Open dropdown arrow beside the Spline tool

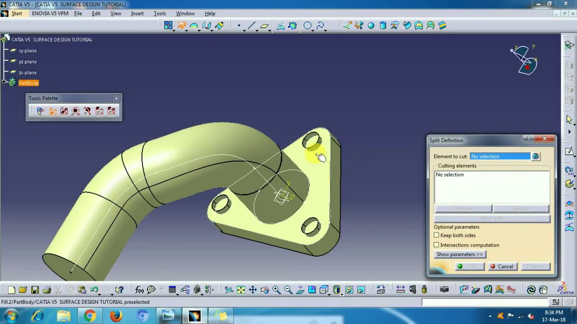click(x=325, y=30)
